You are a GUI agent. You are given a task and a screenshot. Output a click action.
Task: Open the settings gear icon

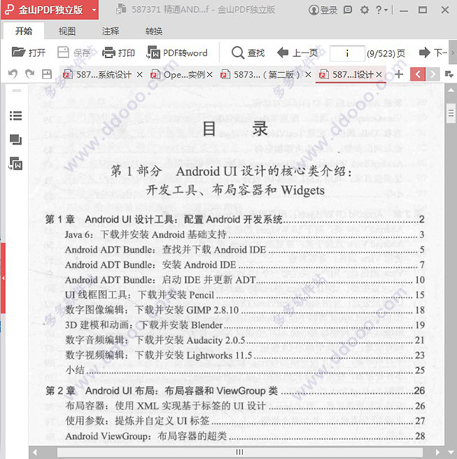[x=364, y=10]
